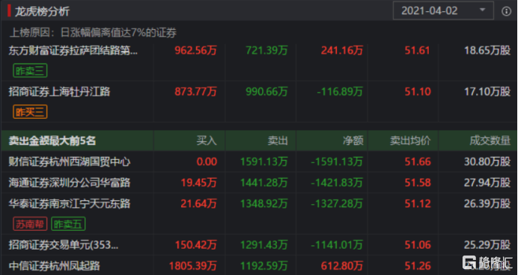Select 海通证券深圳分公司华富路 row
This screenshot has width=518, height=275.
pos(259,182)
